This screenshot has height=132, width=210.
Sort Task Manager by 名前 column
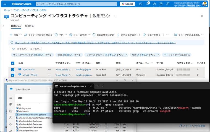(x=19, y=105)
